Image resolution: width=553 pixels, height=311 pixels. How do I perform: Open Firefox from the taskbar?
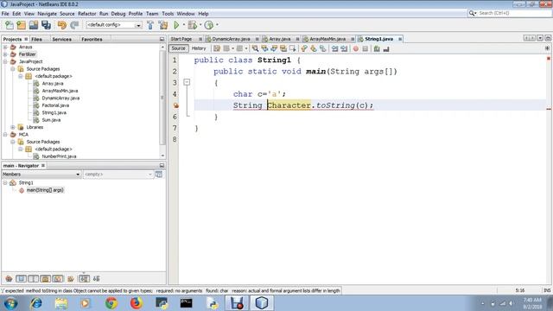click(x=137, y=303)
